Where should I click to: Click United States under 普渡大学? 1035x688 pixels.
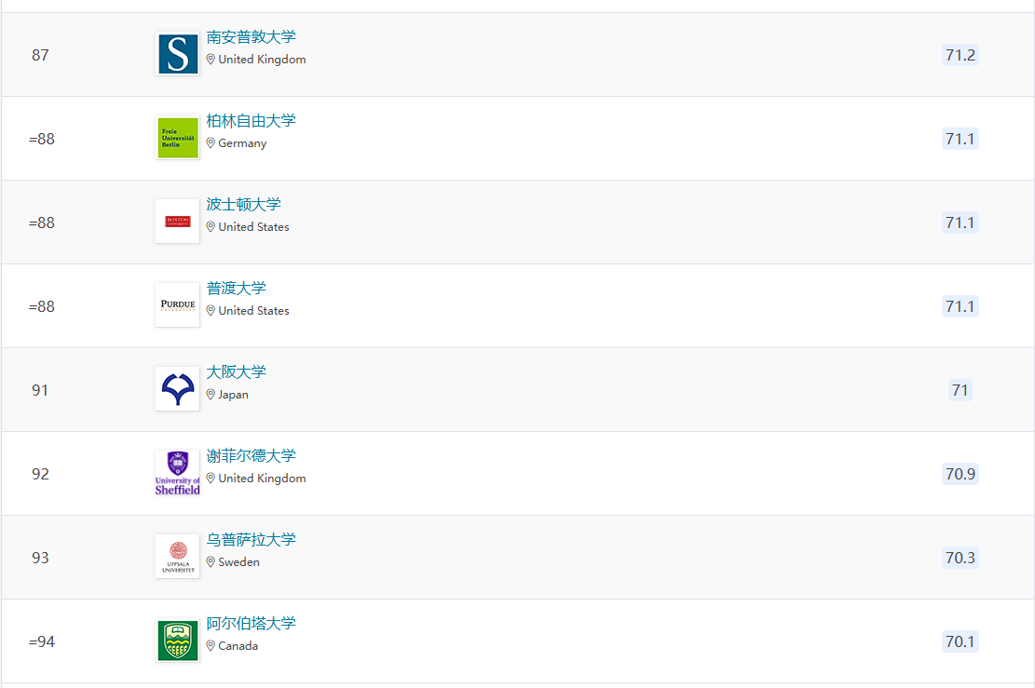click(253, 311)
